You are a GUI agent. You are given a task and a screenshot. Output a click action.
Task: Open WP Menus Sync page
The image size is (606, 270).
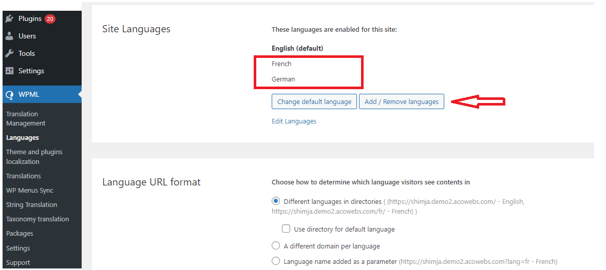click(x=30, y=191)
